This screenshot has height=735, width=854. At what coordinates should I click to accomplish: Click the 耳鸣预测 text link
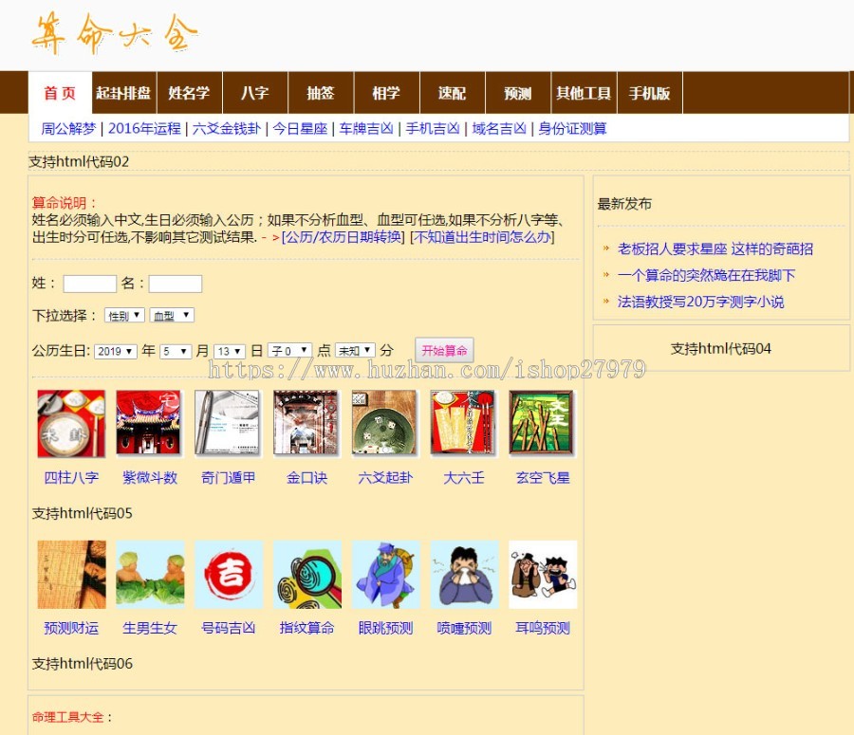click(x=543, y=628)
